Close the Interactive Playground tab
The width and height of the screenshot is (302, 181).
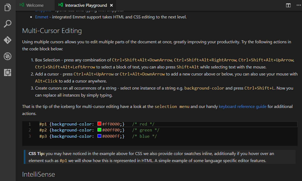(x=112, y=5)
